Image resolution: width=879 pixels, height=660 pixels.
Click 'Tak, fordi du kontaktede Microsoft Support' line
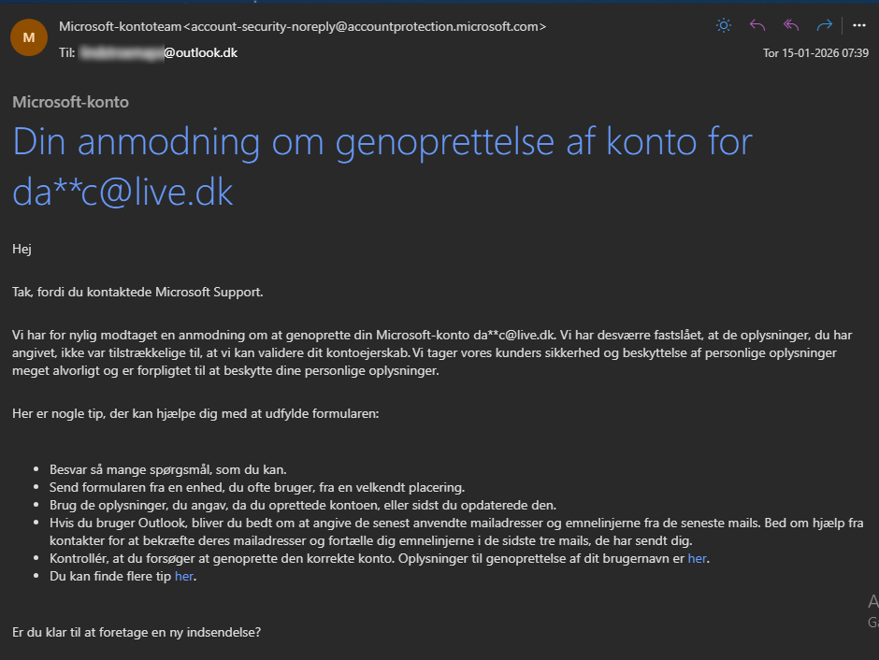pyautogui.click(x=137, y=293)
